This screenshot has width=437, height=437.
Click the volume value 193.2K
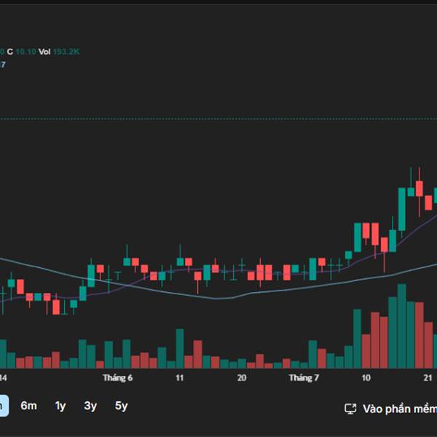click(x=66, y=52)
